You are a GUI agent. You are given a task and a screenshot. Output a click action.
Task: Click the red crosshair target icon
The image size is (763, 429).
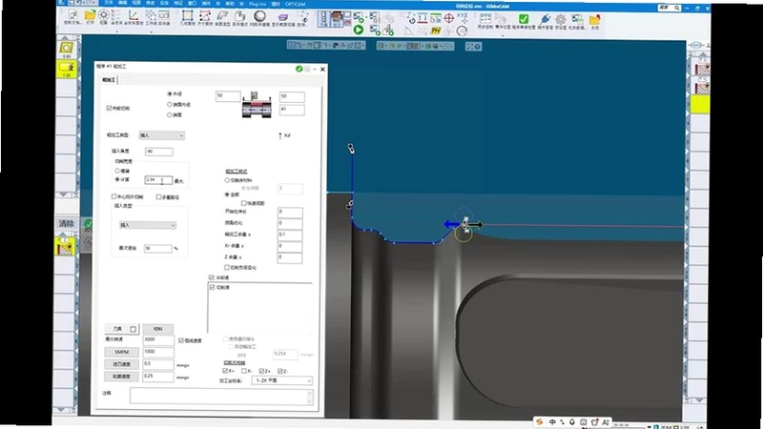(x=448, y=18)
